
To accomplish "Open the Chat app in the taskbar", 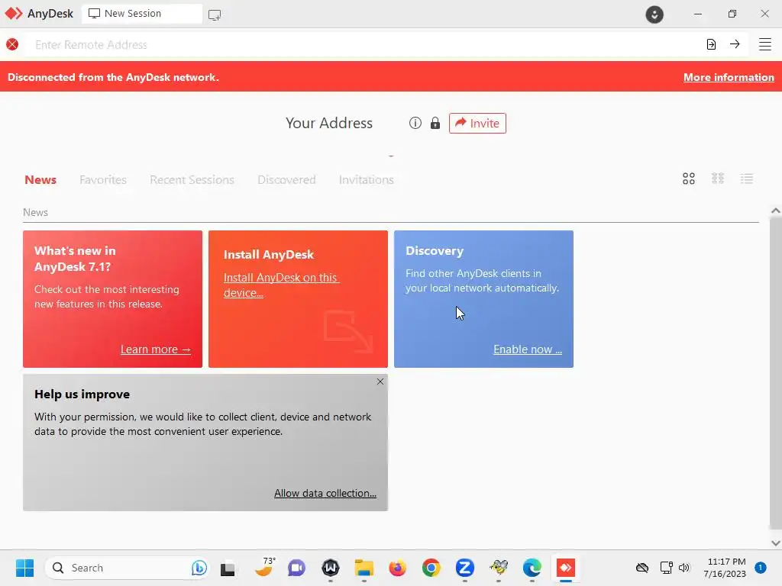I will point(296,568).
